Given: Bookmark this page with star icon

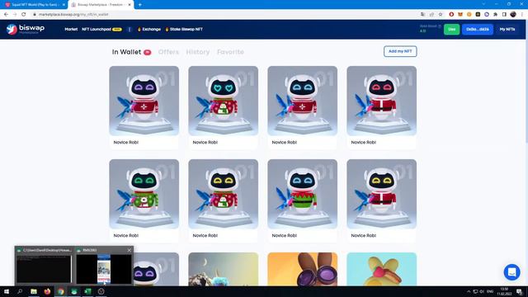Looking at the screenshot, I should [x=441, y=15].
